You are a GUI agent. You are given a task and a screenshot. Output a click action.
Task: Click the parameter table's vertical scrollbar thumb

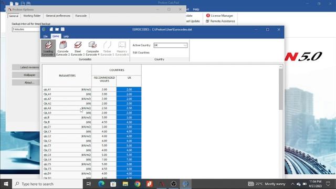tap(281, 89)
